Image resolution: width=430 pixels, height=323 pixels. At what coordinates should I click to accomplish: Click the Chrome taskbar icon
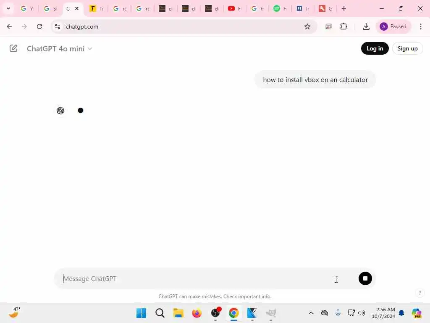coord(233,313)
